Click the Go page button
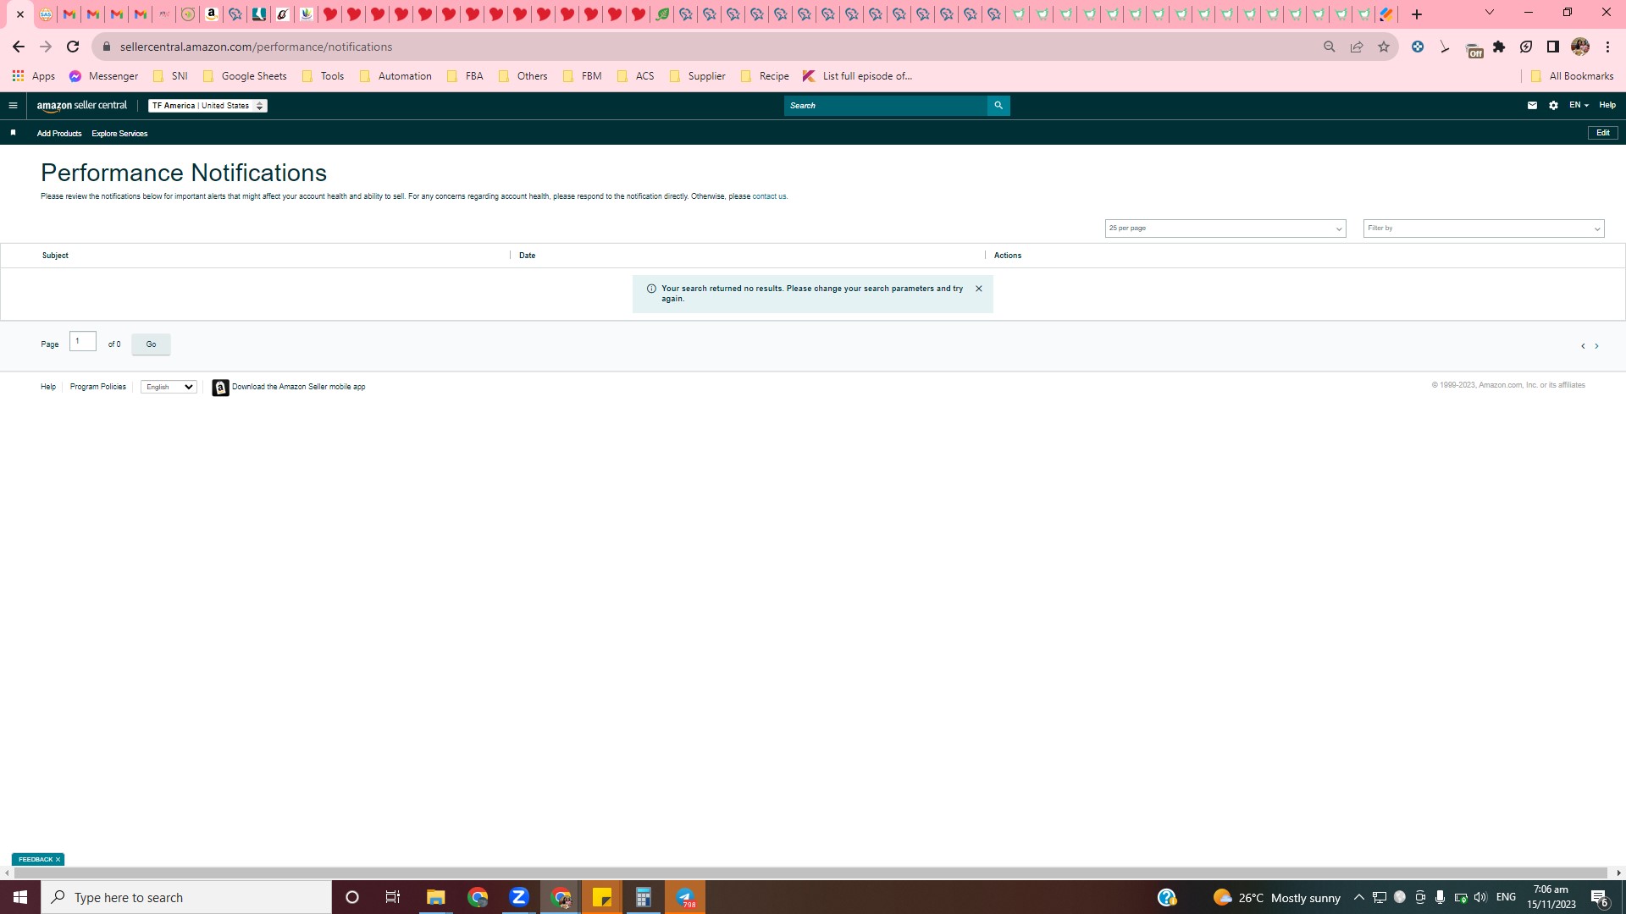This screenshot has height=914, width=1626. (x=151, y=344)
